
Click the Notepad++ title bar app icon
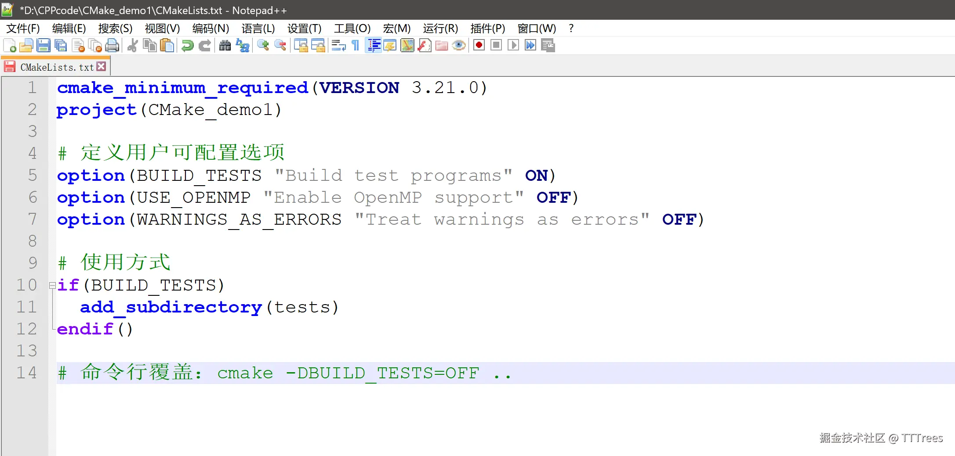coord(8,10)
